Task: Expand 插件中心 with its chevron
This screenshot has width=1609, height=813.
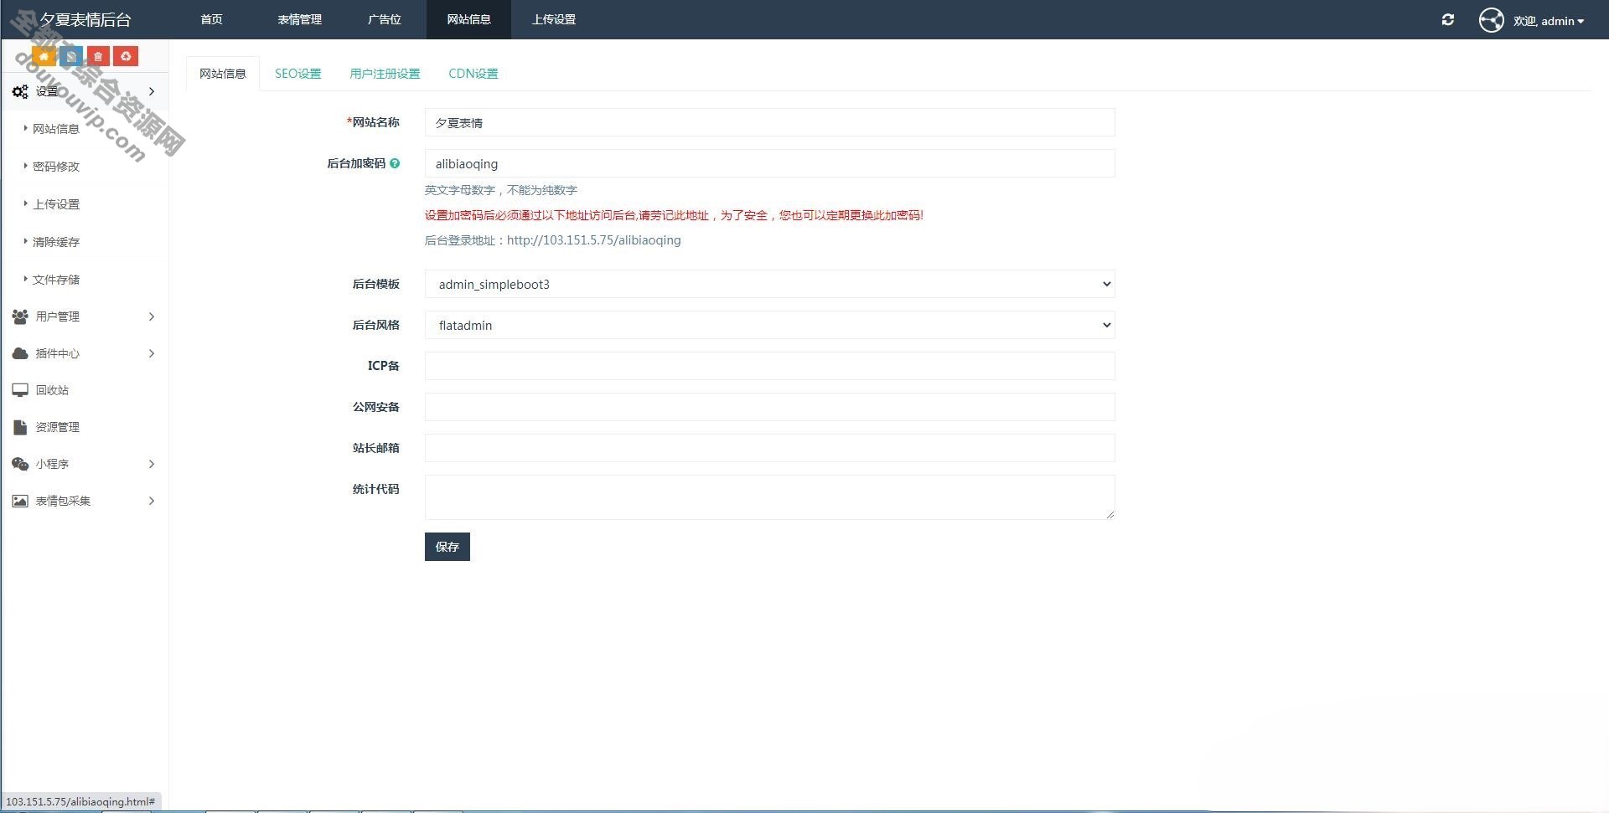Action: [x=152, y=353]
